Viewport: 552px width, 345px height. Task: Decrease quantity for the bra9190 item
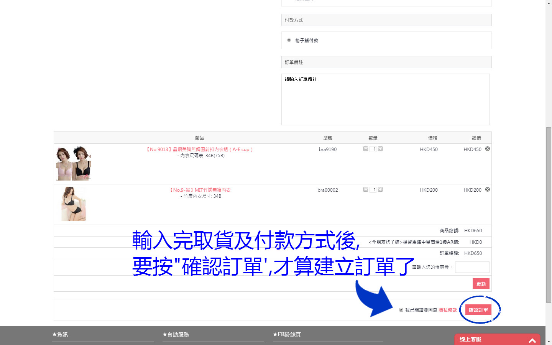point(366,149)
